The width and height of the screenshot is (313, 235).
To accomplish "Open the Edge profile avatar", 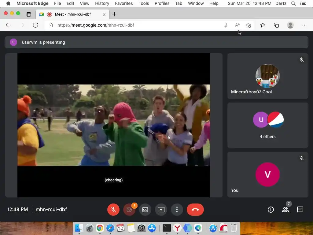I will click(290, 25).
